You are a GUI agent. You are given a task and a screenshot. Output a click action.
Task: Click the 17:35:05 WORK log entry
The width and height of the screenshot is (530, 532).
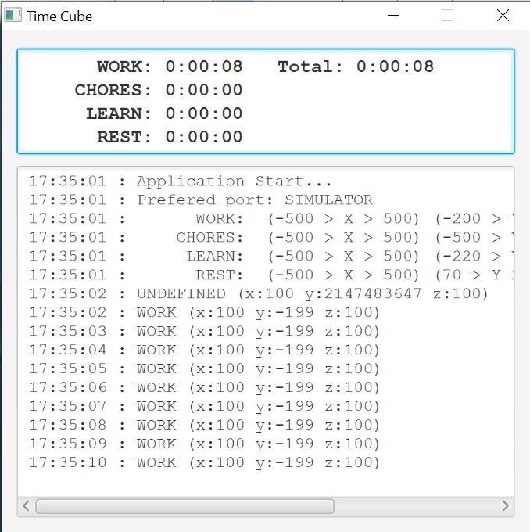point(205,368)
